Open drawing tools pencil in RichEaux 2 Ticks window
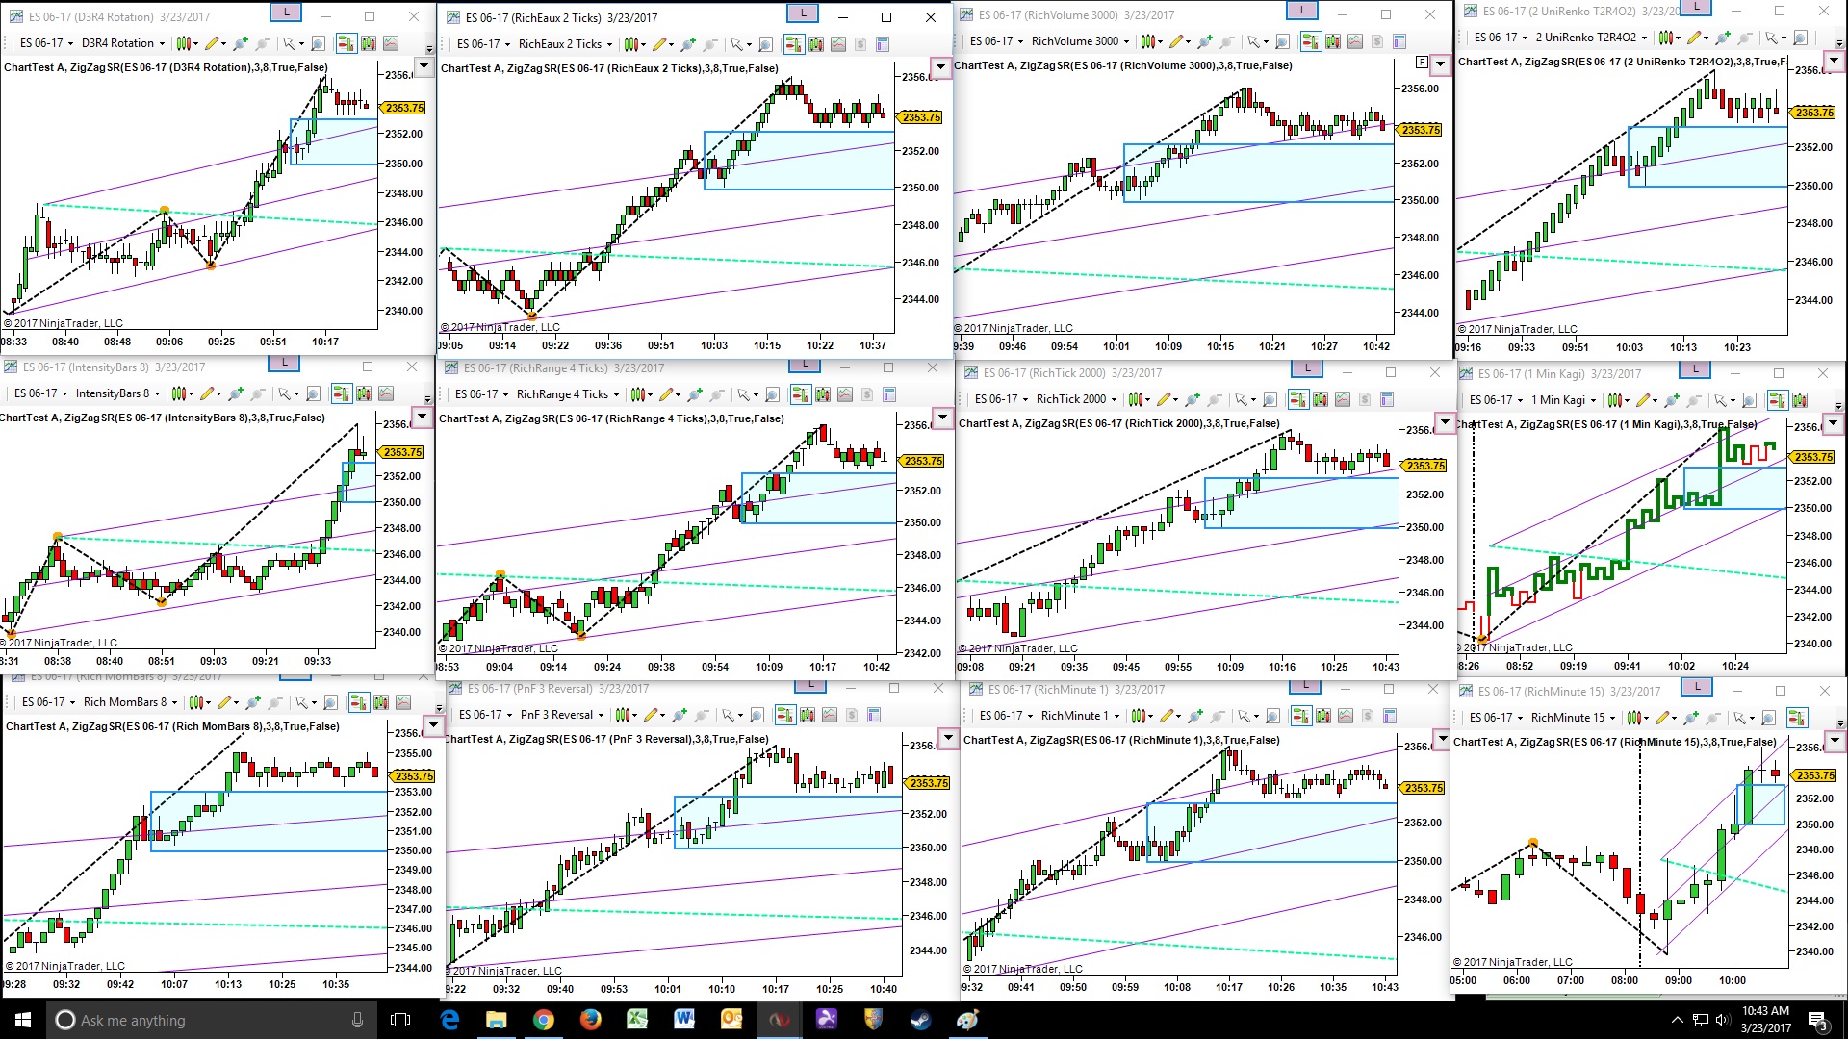This screenshot has height=1039, width=1848. pos(661,44)
